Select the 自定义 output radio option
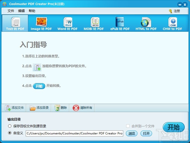This screenshot has height=143, width=190. pyautogui.click(x=10, y=133)
